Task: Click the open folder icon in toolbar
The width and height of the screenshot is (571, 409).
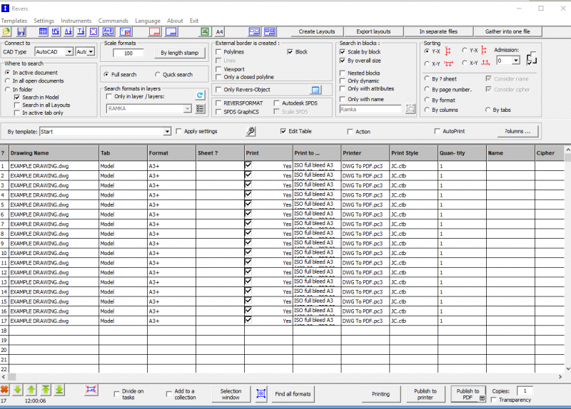Action: point(6,32)
